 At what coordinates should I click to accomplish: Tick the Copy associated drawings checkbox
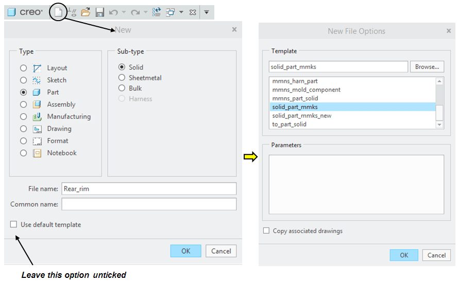point(266,231)
